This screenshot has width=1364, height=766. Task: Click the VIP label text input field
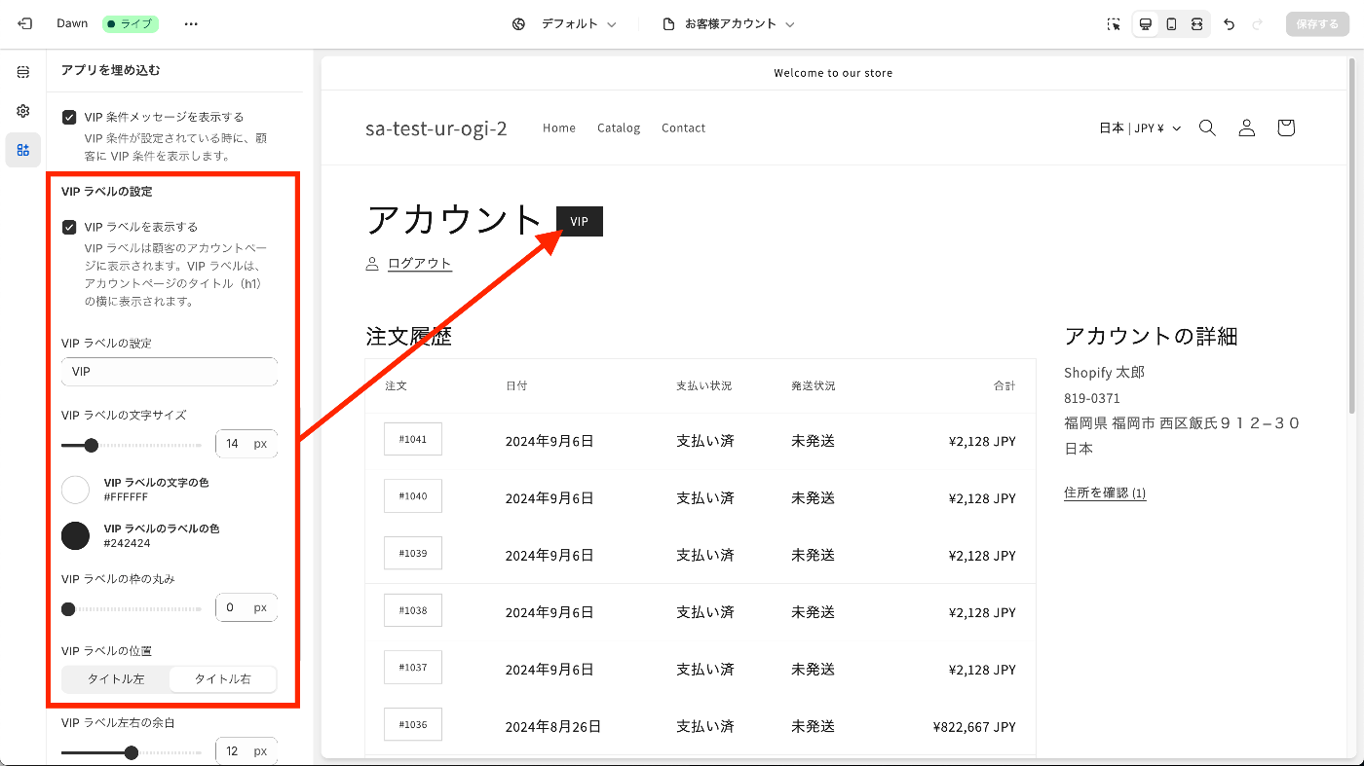(x=170, y=372)
